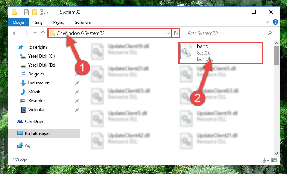Viewport: 287px width, 174px height.
Task: Click the Up one level arrow
Action: click(43, 33)
